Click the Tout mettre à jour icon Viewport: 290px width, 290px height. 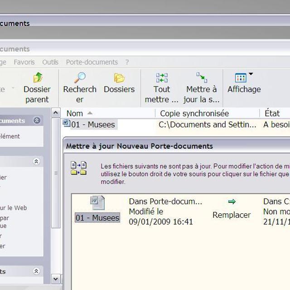tap(162, 78)
